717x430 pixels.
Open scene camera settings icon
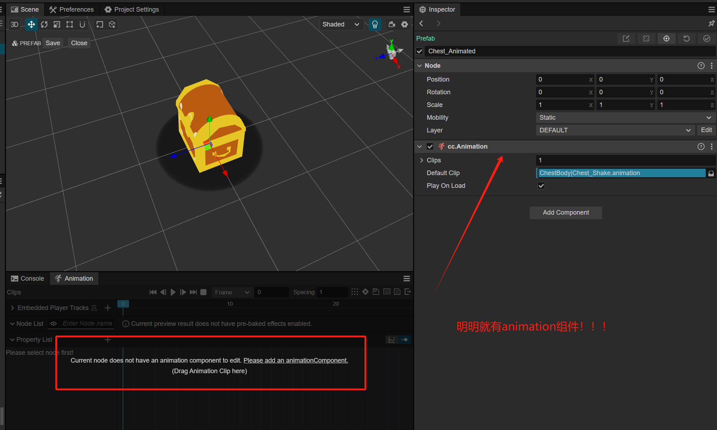tap(392, 24)
